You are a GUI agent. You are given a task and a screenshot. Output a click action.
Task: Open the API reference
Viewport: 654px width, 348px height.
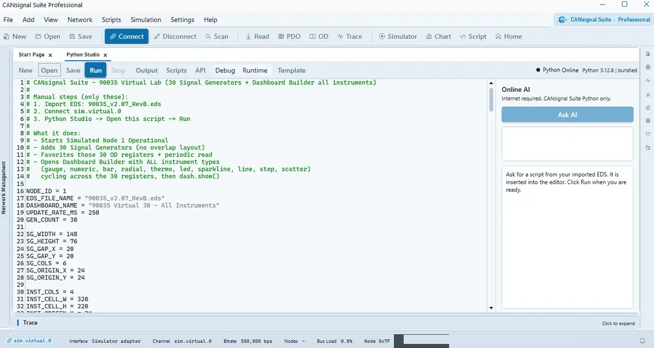pyautogui.click(x=200, y=70)
